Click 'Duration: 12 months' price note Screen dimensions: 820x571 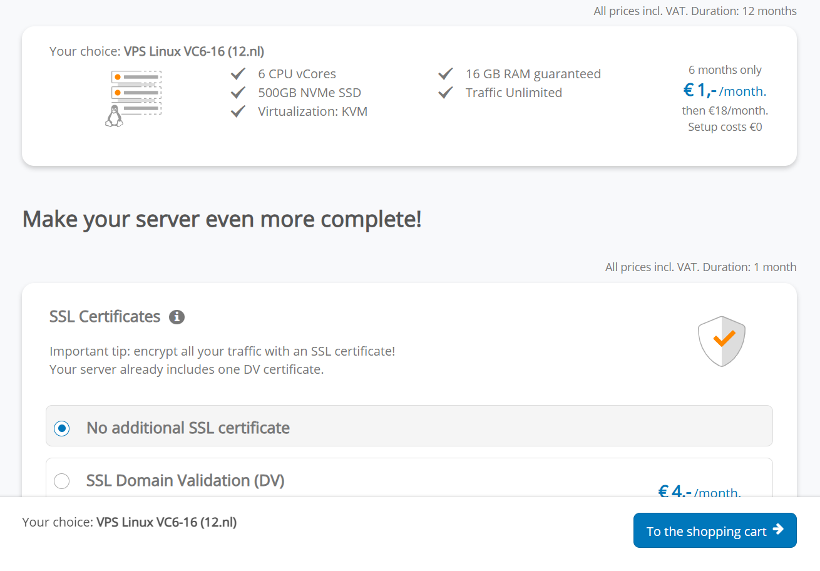(744, 11)
